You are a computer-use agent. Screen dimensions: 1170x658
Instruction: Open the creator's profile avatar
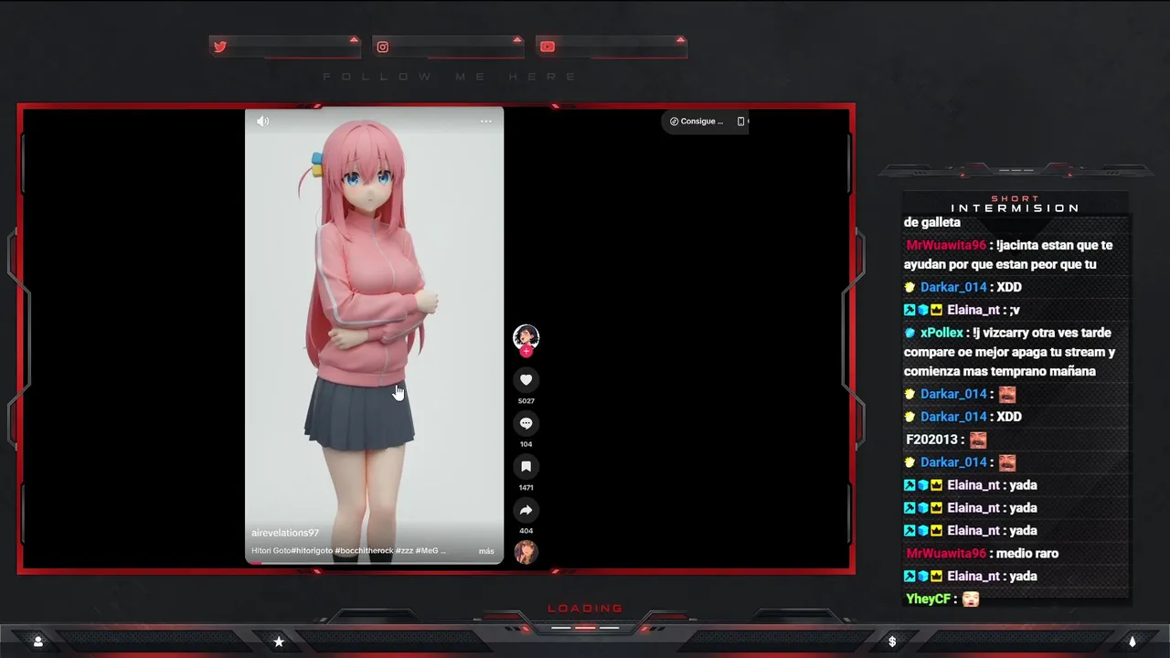click(x=526, y=336)
